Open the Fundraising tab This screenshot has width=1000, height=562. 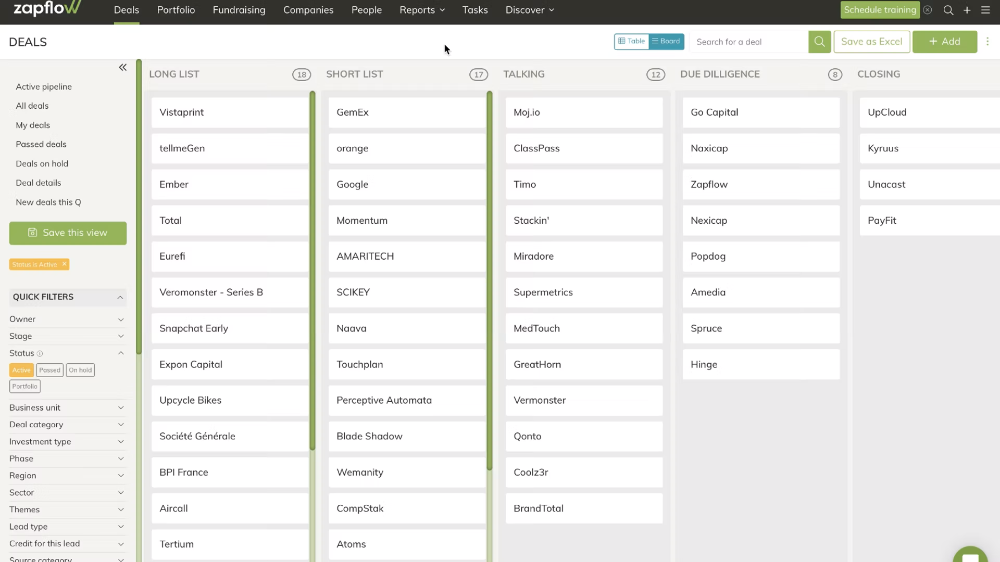pos(239,10)
